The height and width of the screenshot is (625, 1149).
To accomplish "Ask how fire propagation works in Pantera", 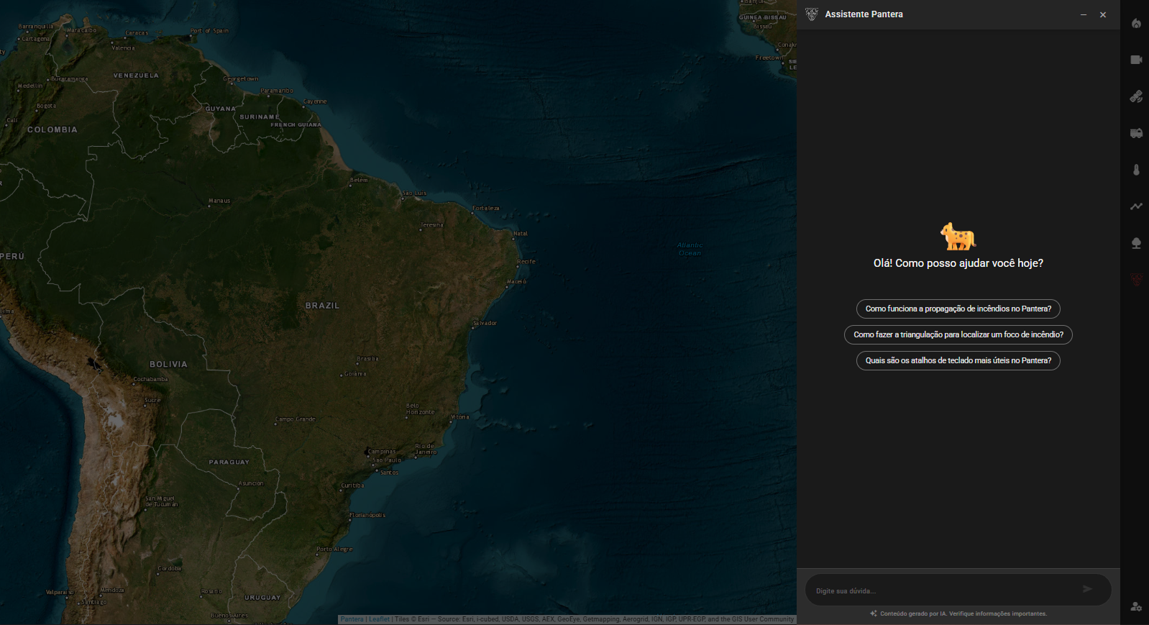I will 958,309.
